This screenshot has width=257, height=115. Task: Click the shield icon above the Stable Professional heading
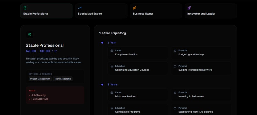pos(30,35)
